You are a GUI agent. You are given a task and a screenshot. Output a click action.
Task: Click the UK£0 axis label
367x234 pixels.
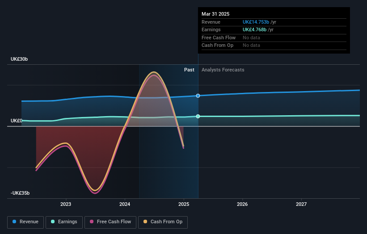coord(17,121)
